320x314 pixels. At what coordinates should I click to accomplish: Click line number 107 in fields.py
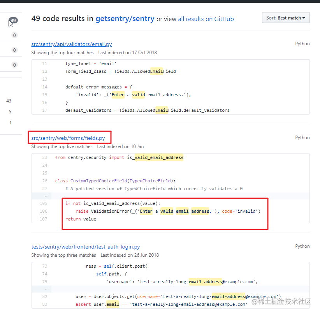click(44, 219)
